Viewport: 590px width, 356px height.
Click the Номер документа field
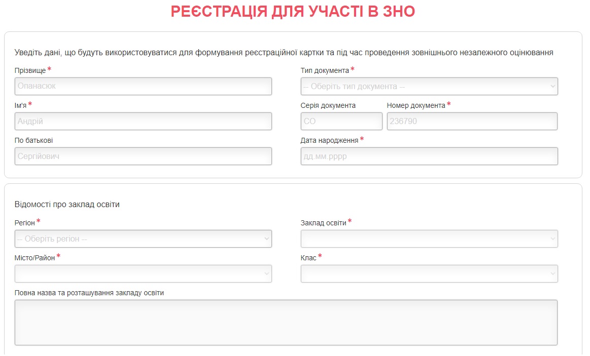(472, 121)
